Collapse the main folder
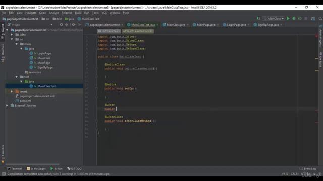 point(17,44)
